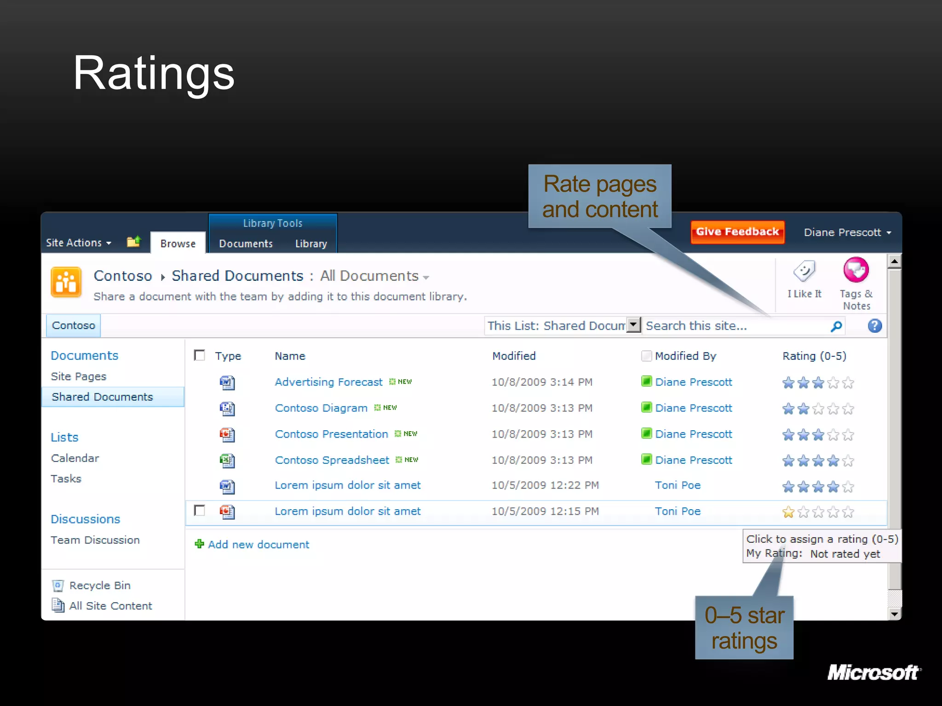Image resolution: width=942 pixels, height=706 pixels.
Task: Click the Lists heading in sidebar
Action: pyautogui.click(x=64, y=438)
